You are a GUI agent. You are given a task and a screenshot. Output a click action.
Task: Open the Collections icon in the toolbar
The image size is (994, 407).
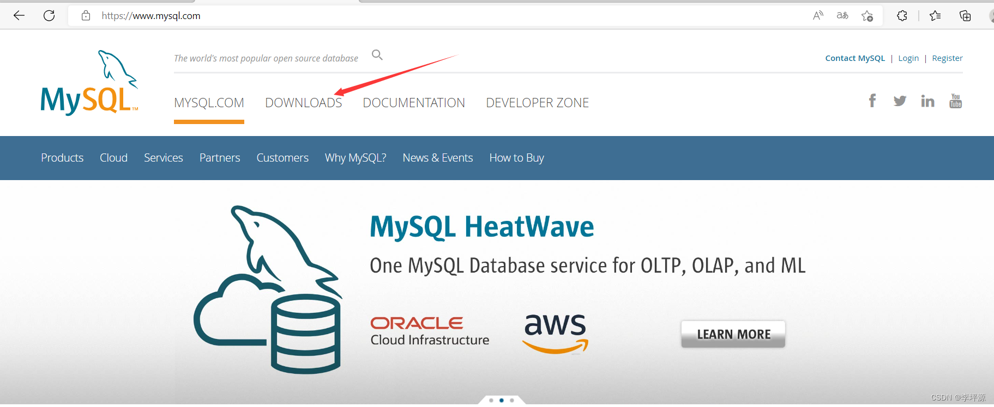pyautogui.click(x=965, y=16)
